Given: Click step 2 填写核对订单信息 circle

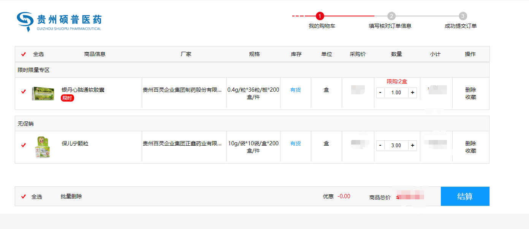Looking at the screenshot, I should click(391, 16).
